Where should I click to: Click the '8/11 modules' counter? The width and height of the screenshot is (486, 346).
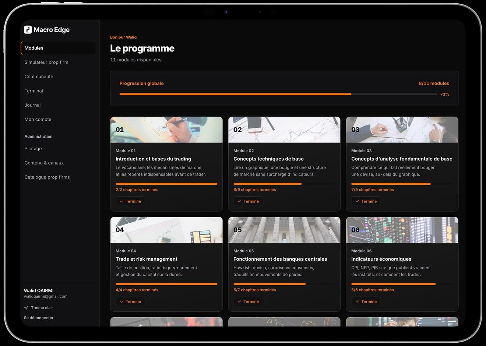tap(434, 84)
